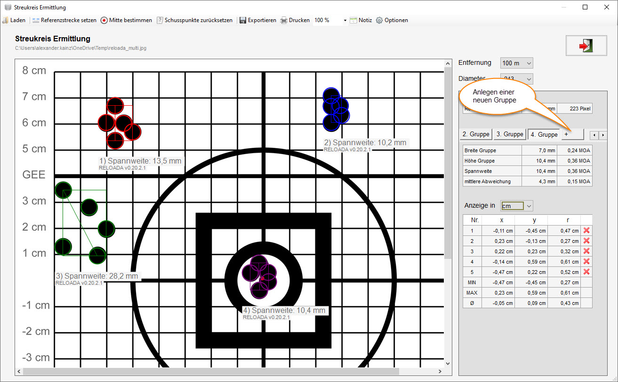Click the 7,0 mm width value cell
This screenshot has height=382, width=618.
pyautogui.click(x=540, y=150)
